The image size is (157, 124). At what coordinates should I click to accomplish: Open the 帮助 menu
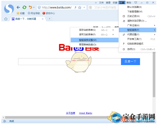[x=129, y=3]
